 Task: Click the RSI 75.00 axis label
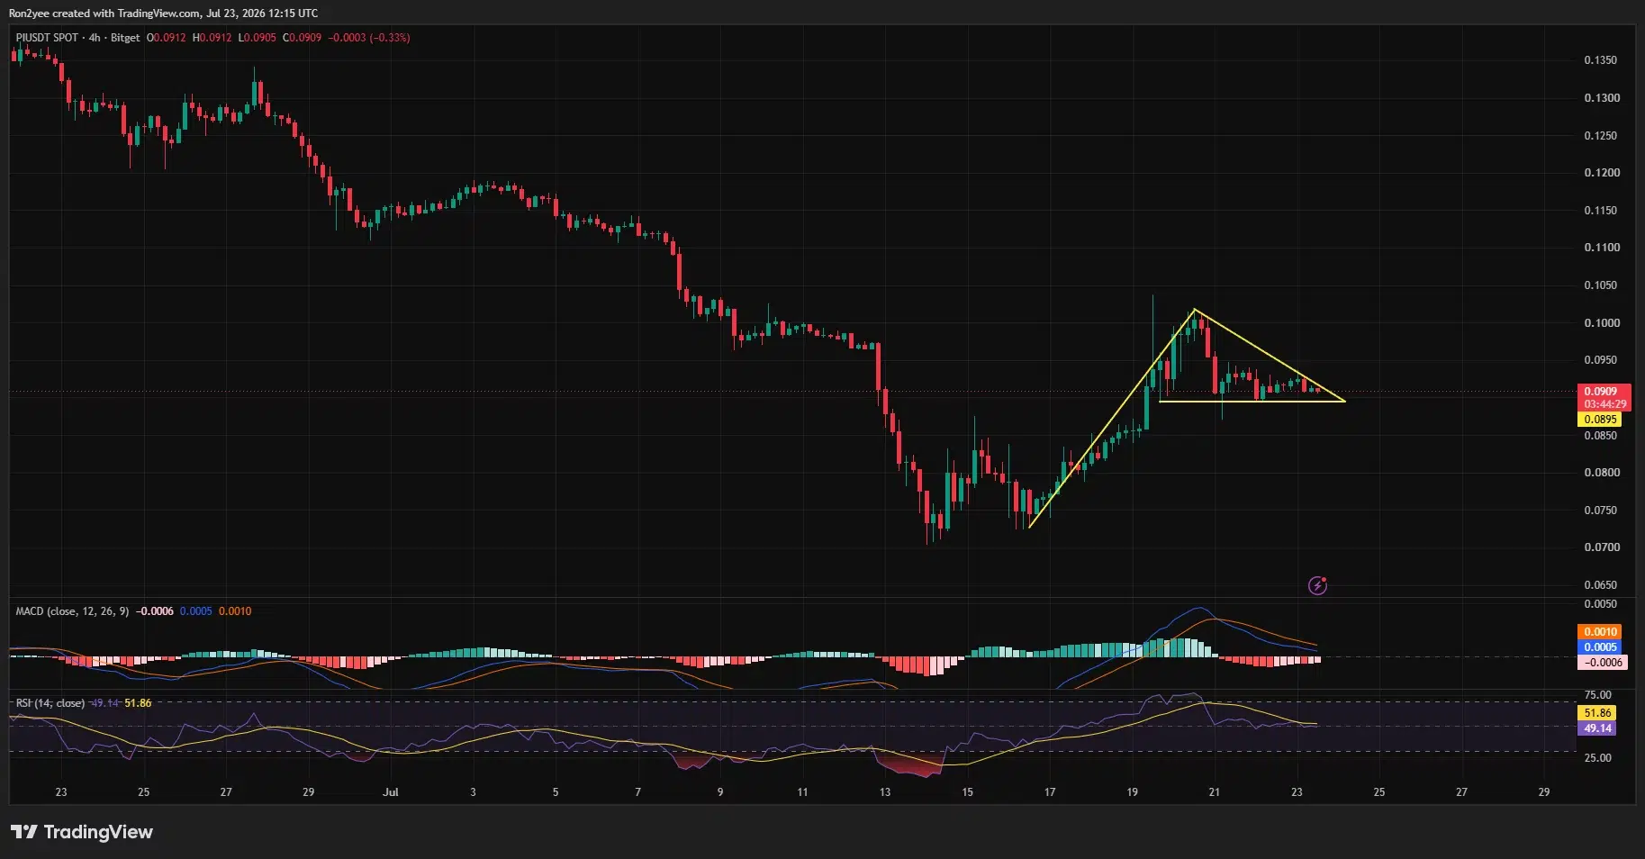[x=1598, y=695]
